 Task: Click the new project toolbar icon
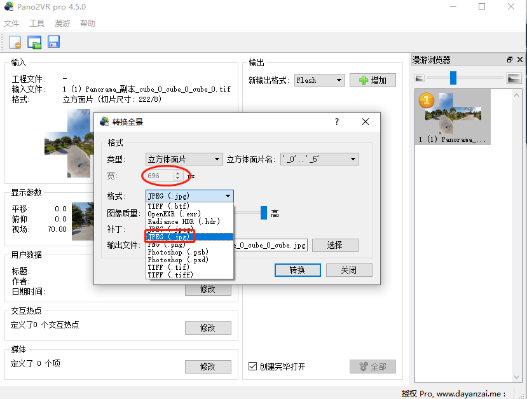(x=14, y=41)
